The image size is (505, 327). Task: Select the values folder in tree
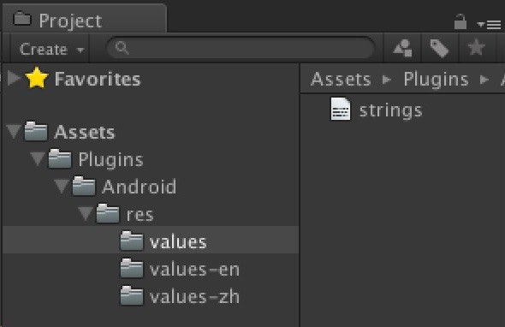(151, 241)
